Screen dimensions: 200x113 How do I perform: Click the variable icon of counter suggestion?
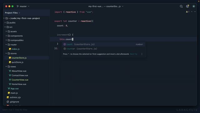coord(65,49)
